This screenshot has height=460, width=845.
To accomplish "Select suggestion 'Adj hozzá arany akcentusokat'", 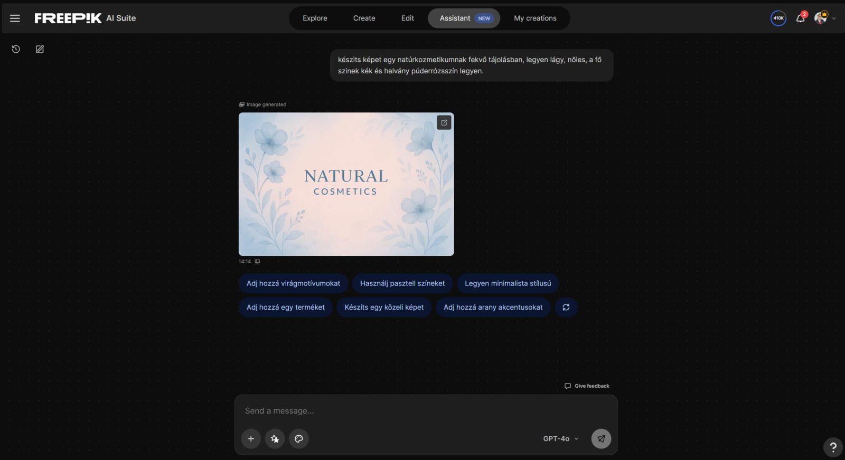I will [493, 307].
